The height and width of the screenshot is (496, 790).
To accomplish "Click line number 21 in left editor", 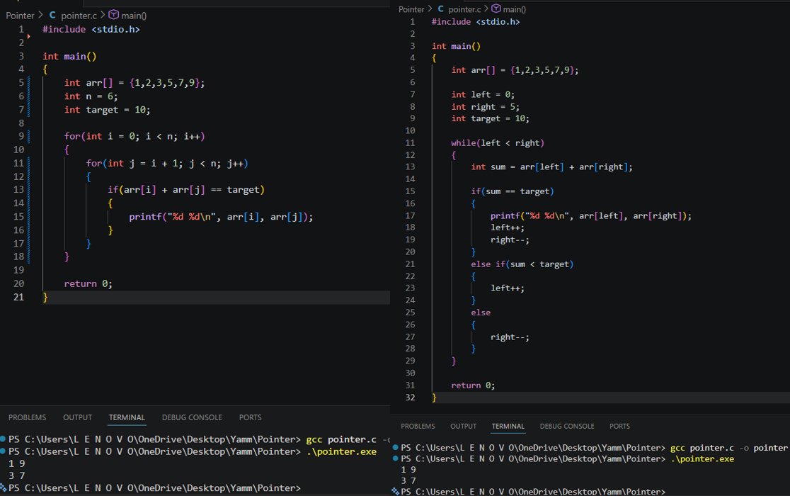I will 18,297.
